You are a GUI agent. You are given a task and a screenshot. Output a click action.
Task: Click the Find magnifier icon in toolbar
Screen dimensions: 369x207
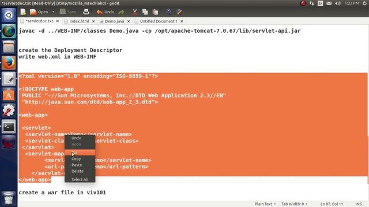[x=168, y=11]
